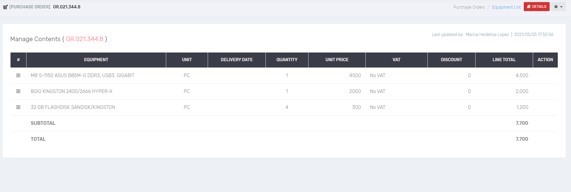Click the UNIT PRICE column header

point(337,60)
